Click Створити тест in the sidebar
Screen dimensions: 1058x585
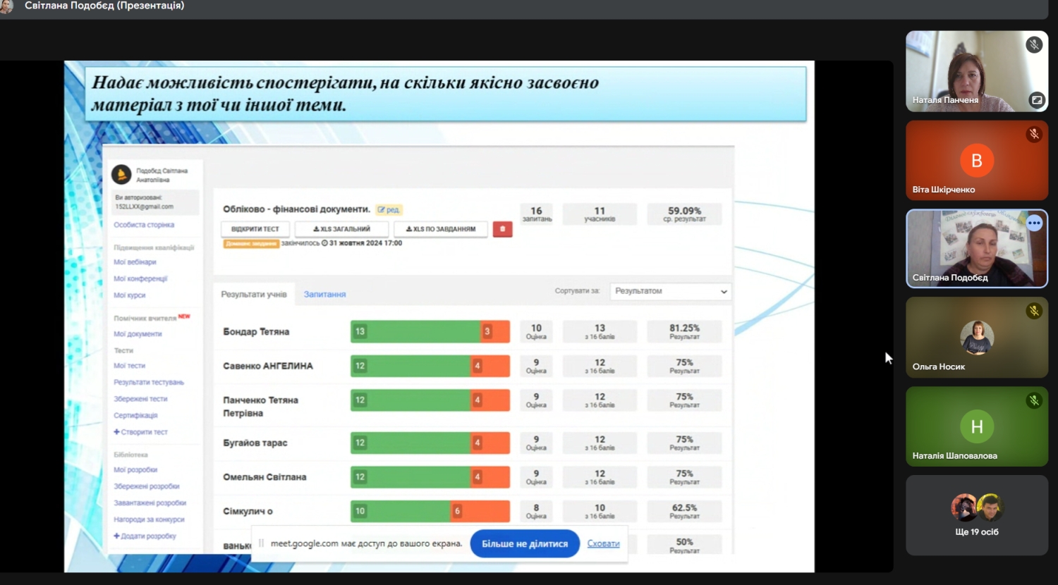pos(140,432)
